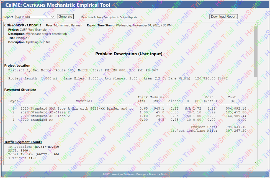Click the University of California copyright footer
The height and width of the screenshot is (178, 270).
tap(135, 174)
